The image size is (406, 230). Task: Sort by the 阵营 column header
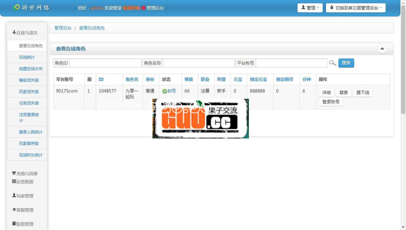(221, 79)
